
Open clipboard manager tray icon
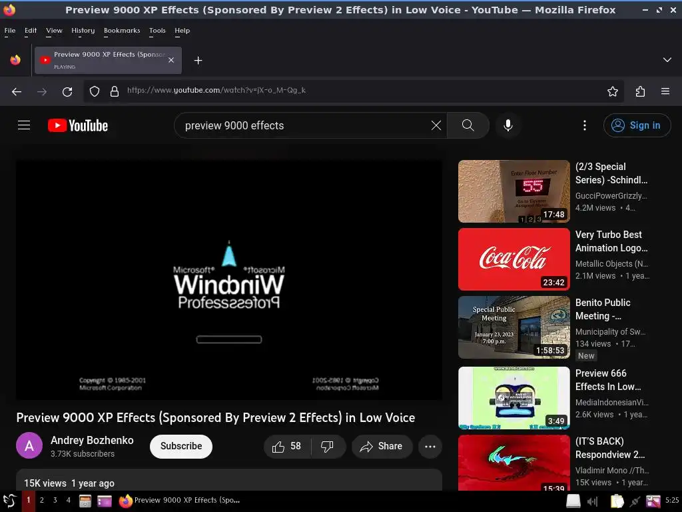(x=616, y=501)
